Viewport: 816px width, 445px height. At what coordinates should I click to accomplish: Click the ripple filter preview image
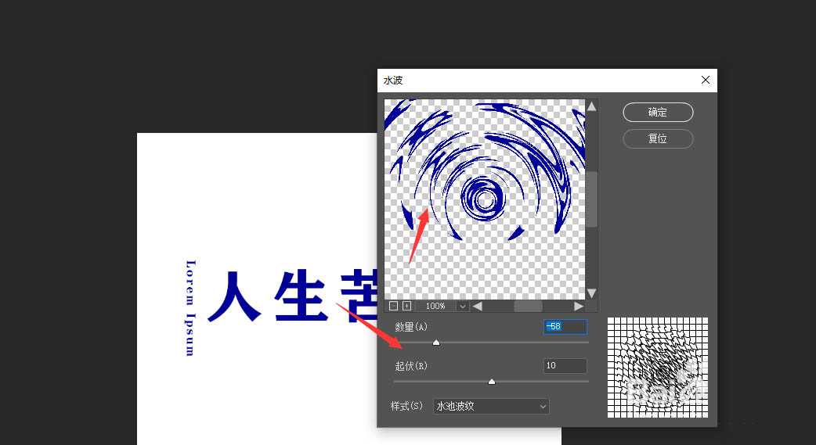485,199
